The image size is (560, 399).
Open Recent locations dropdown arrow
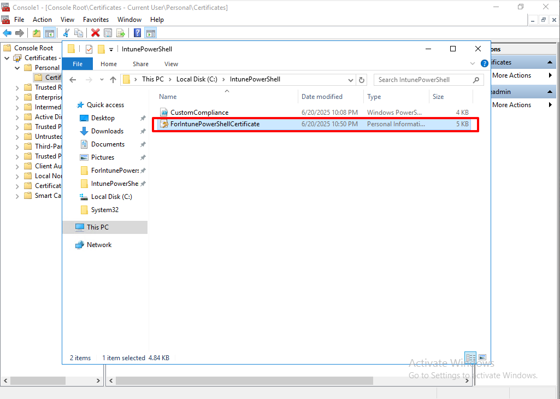[x=102, y=80]
